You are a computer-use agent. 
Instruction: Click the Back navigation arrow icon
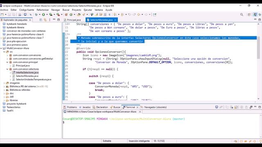(x=139, y=15)
